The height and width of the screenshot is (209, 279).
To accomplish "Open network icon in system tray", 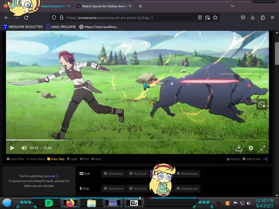I will pyautogui.click(x=242, y=203).
